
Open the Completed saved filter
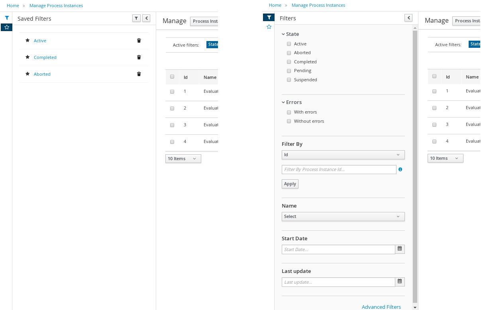pyautogui.click(x=45, y=57)
